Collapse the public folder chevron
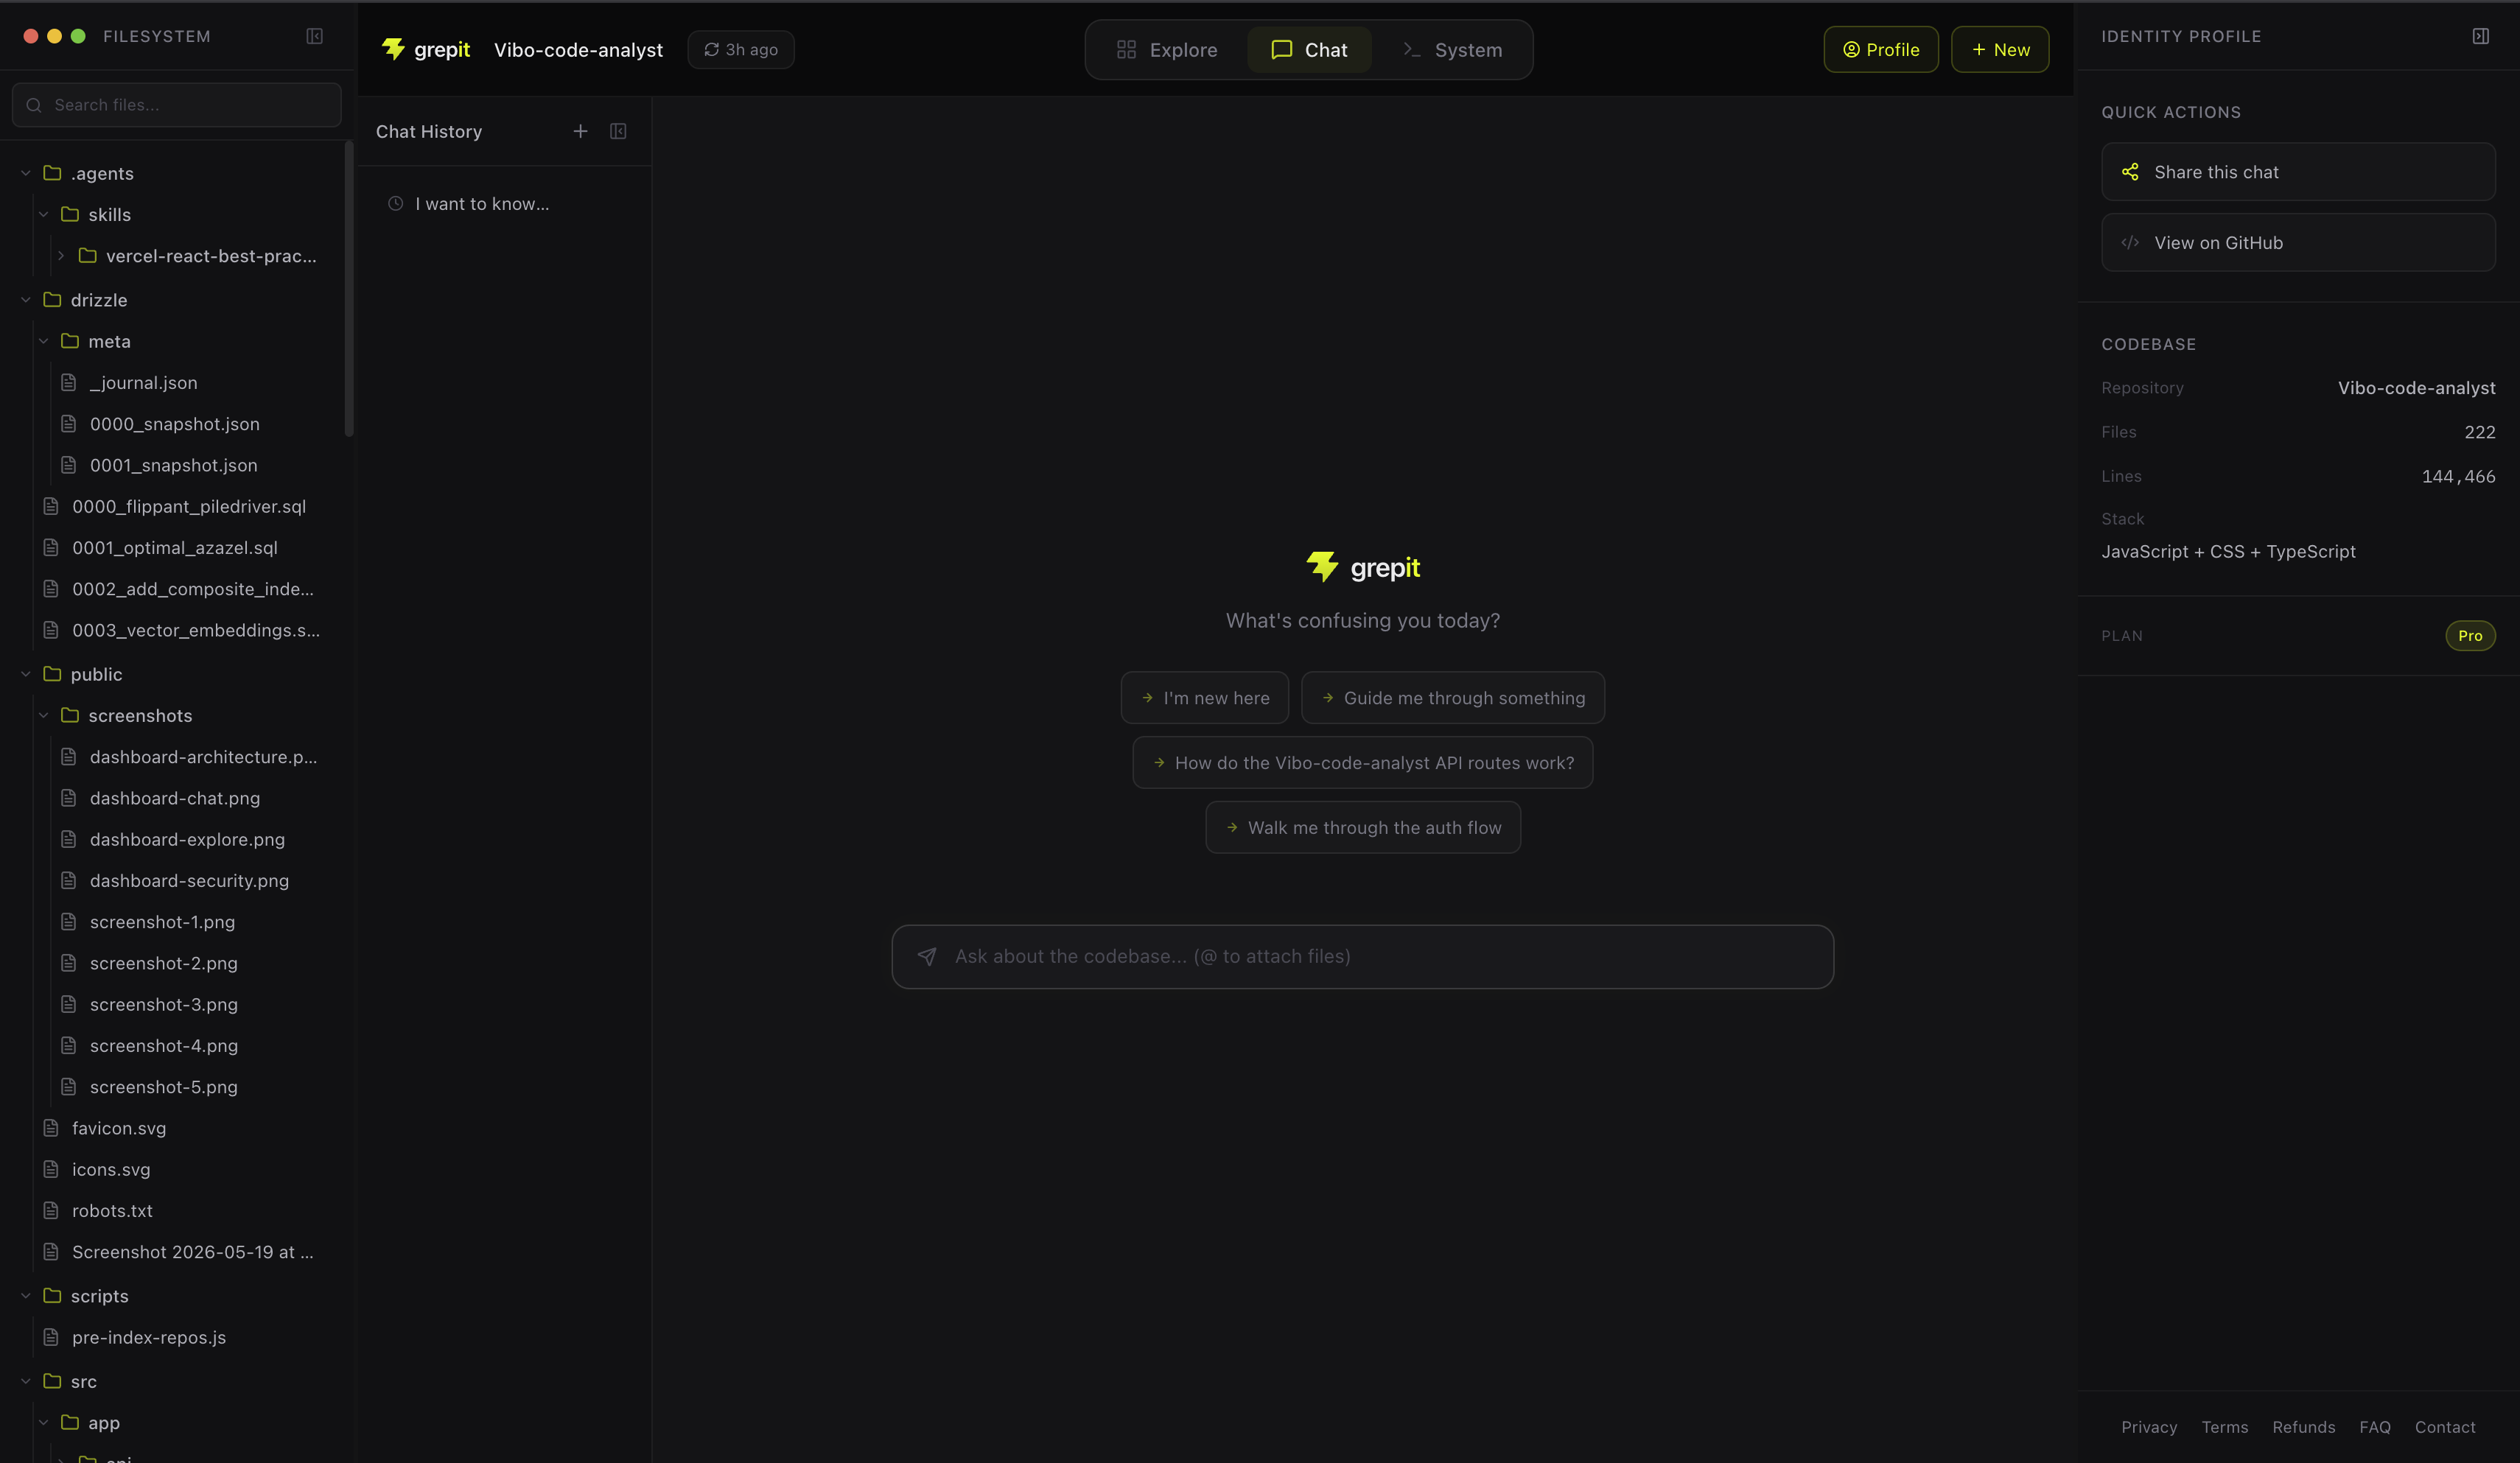The height and width of the screenshot is (1463, 2520). [x=26, y=674]
